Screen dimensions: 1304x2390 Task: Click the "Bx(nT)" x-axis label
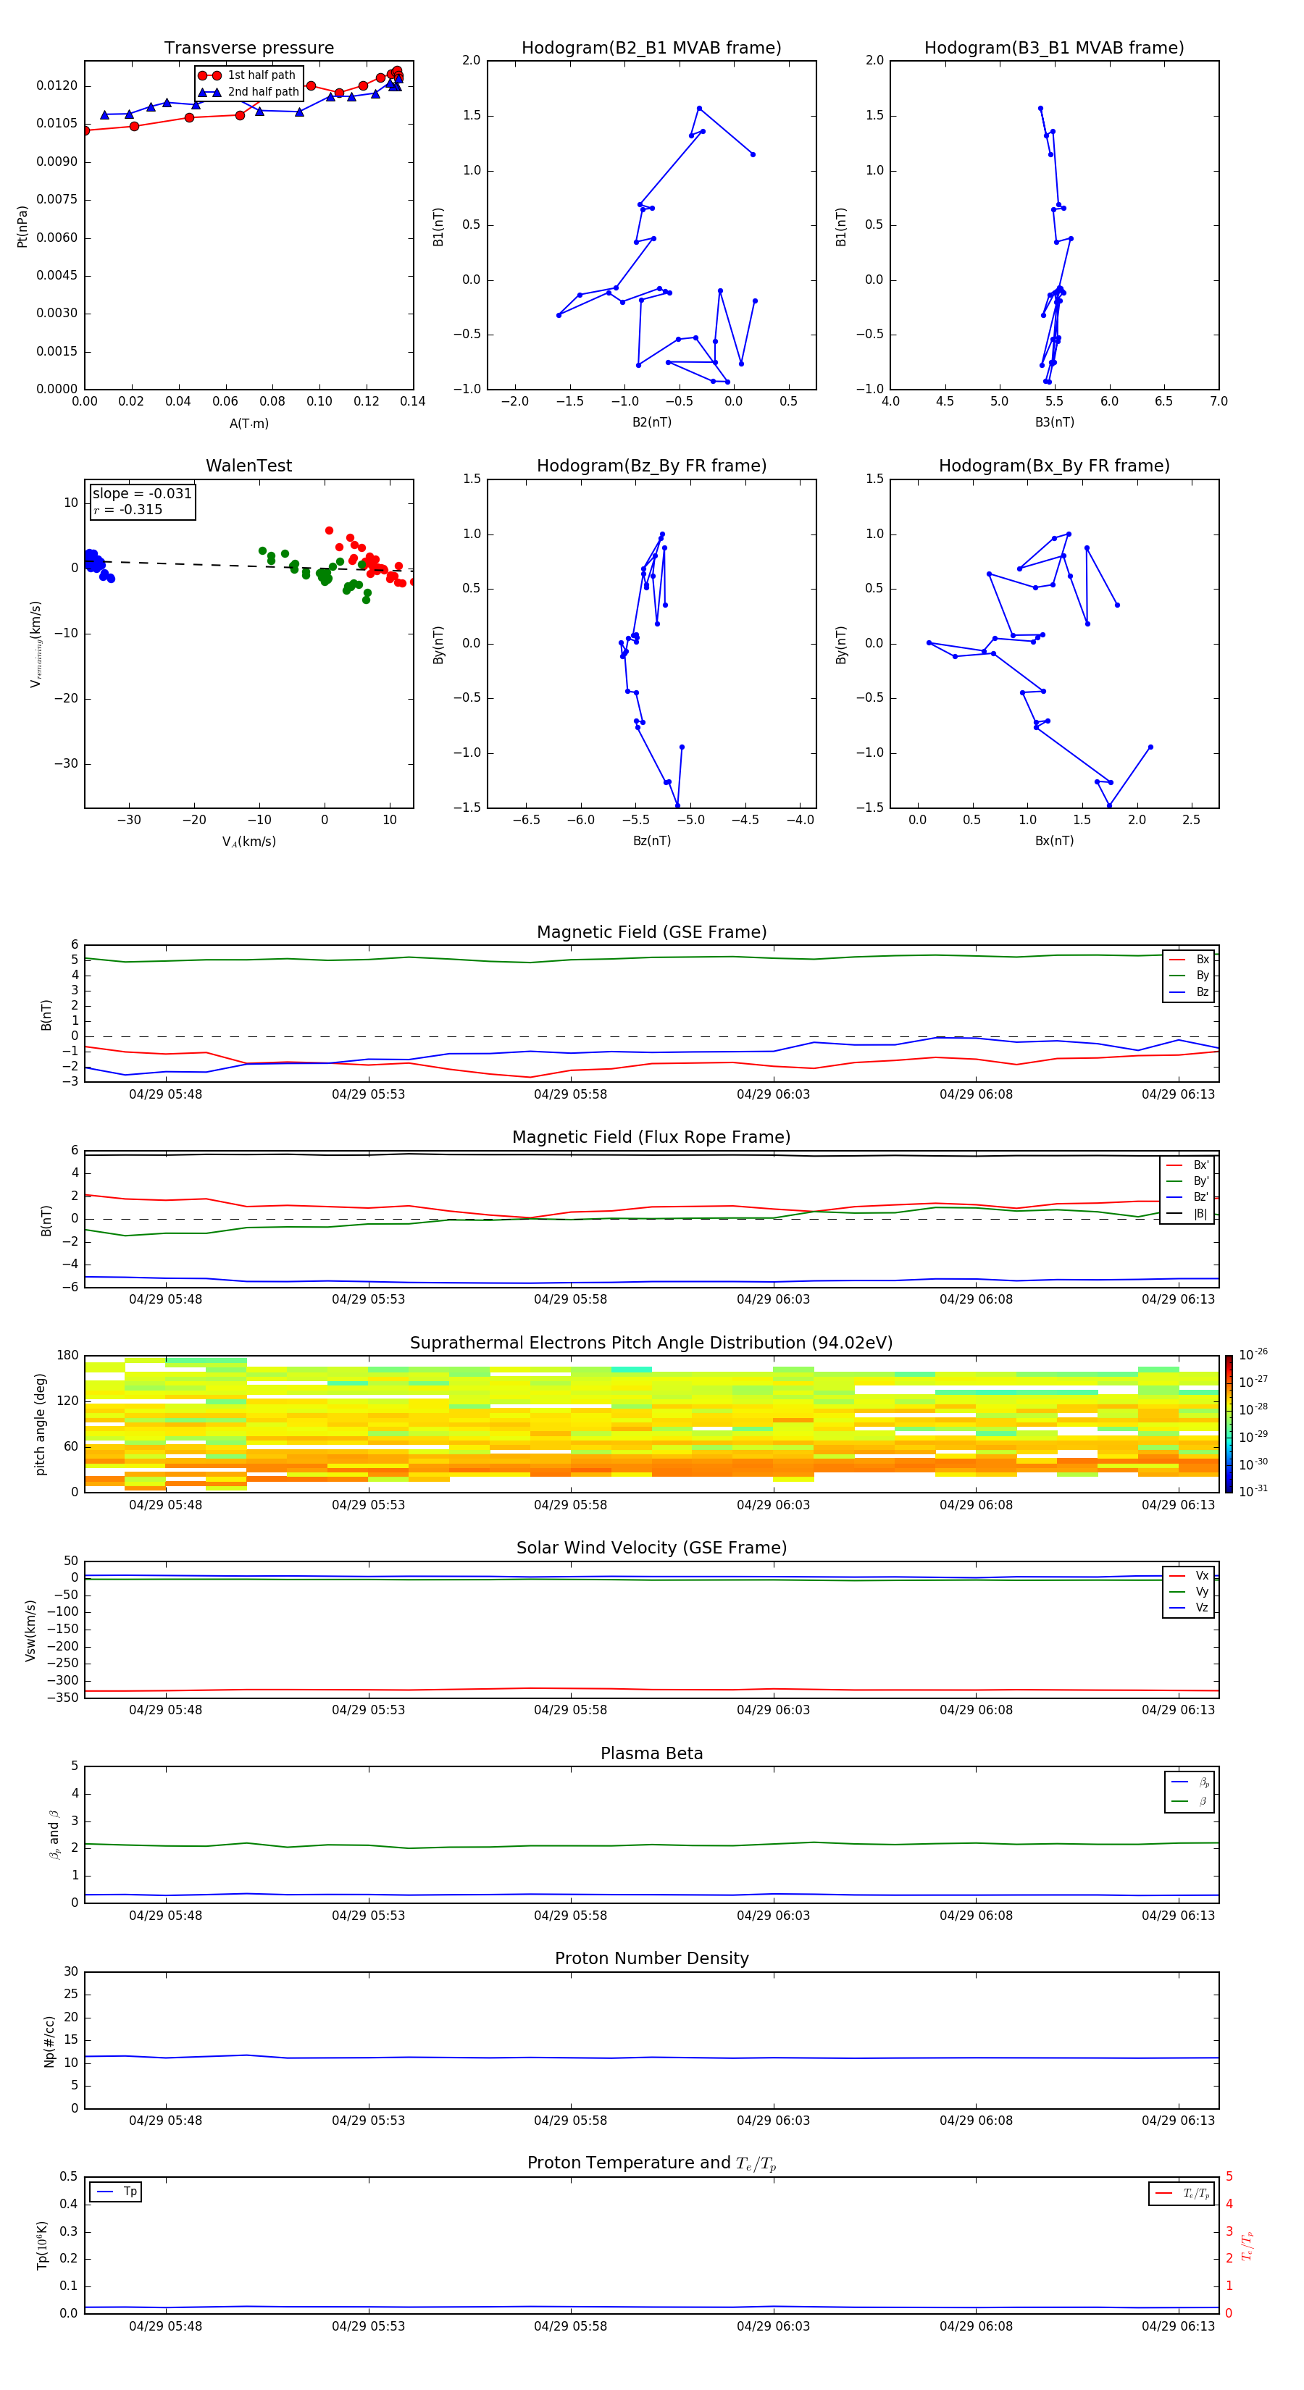[1054, 841]
